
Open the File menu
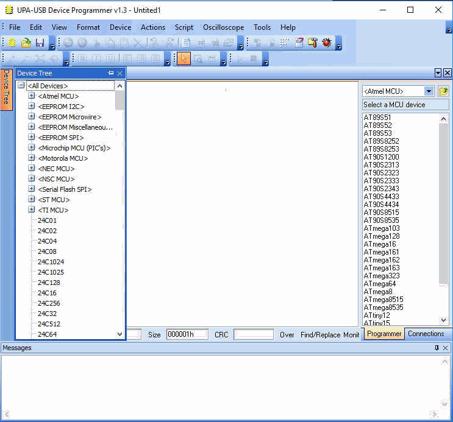click(15, 27)
